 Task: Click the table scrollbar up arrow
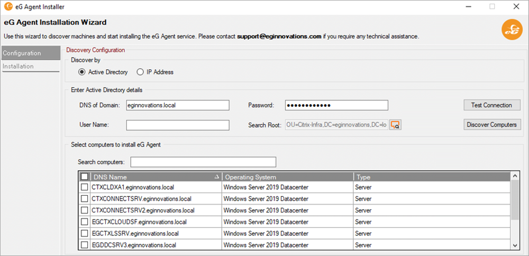click(515, 176)
